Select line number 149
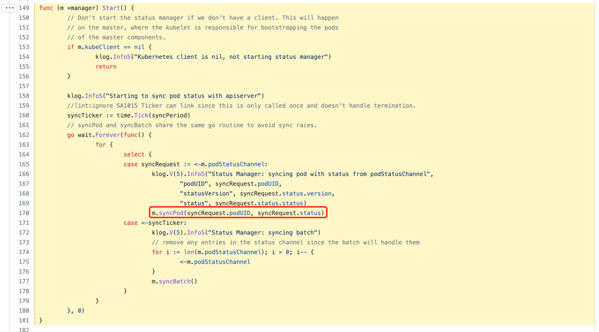This screenshot has width=599, height=332. click(24, 8)
